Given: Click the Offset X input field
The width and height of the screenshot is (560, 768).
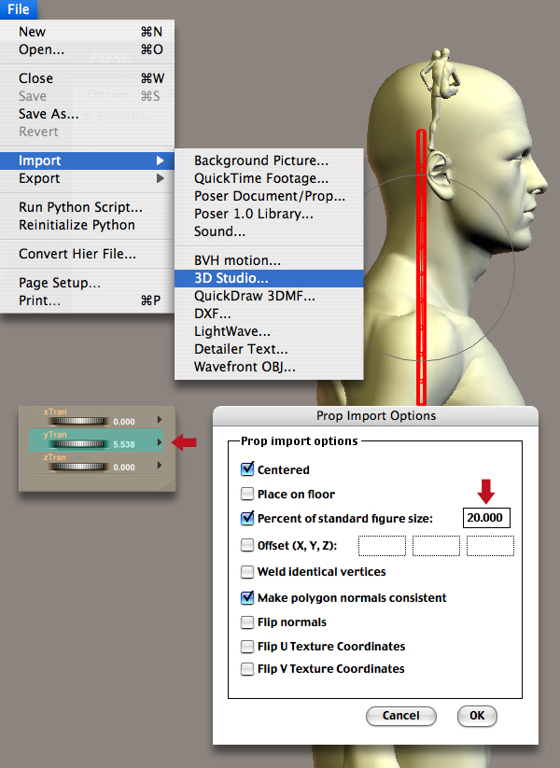Looking at the screenshot, I should click(x=382, y=546).
